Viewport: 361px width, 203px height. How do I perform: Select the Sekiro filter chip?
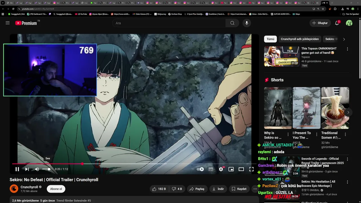[x=331, y=39]
